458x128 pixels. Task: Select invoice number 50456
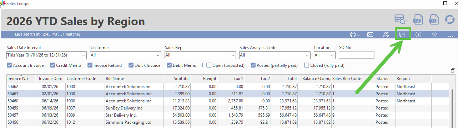pyautogui.click(x=13, y=122)
